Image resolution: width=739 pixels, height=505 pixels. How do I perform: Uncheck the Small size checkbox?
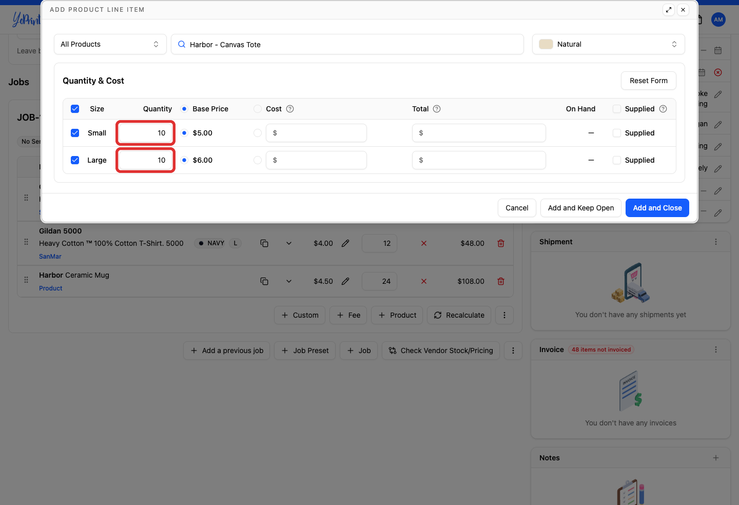75,133
